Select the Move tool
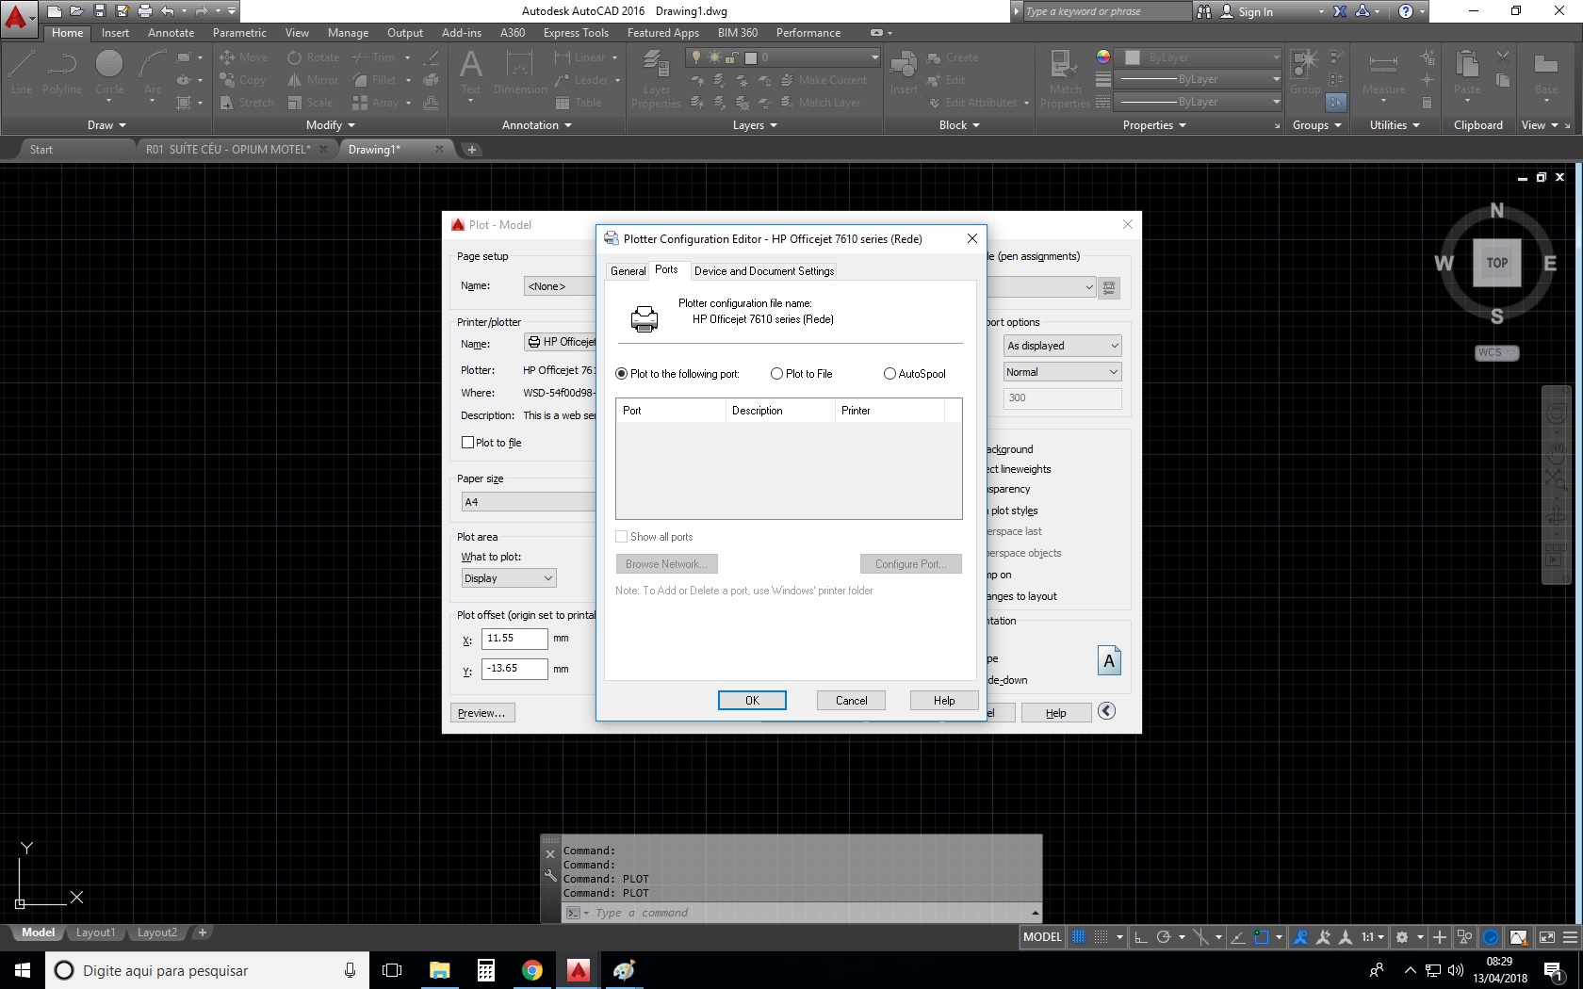Image resolution: width=1583 pixels, height=989 pixels. tap(243, 57)
